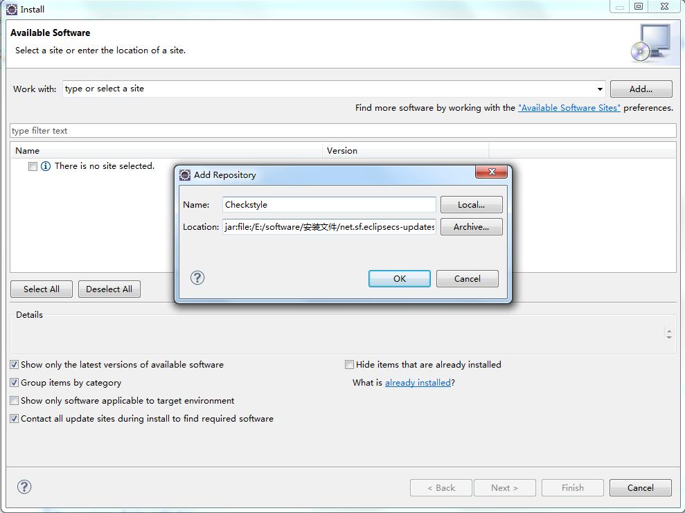The image size is (685, 513).
Task: Close the Install window
Action: (x=664, y=6)
